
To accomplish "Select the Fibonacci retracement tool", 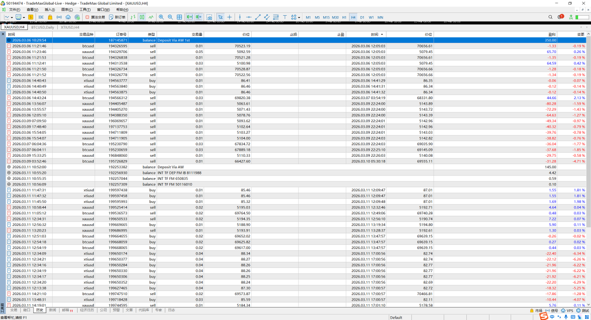I will click(276, 17).
